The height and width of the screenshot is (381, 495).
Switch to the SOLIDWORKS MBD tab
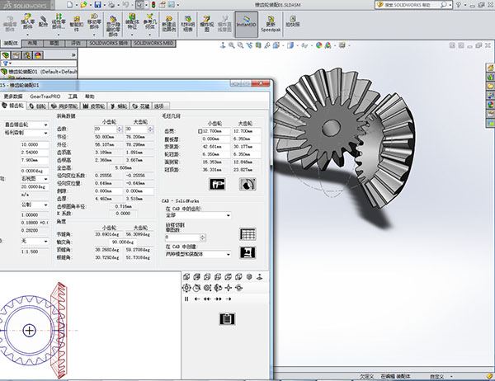point(153,43)
